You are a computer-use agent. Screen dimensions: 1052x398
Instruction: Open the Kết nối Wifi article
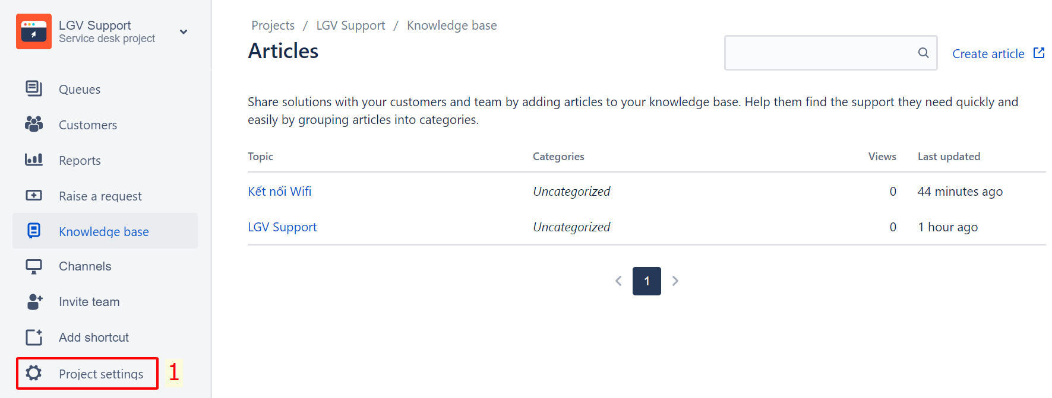[279, 192]
